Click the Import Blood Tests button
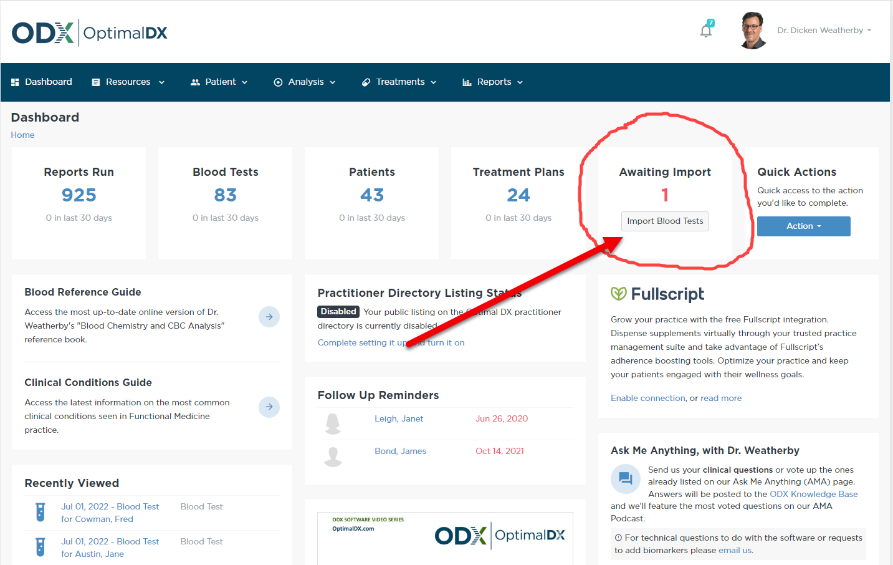893x565 pixels. click(665, 221)
